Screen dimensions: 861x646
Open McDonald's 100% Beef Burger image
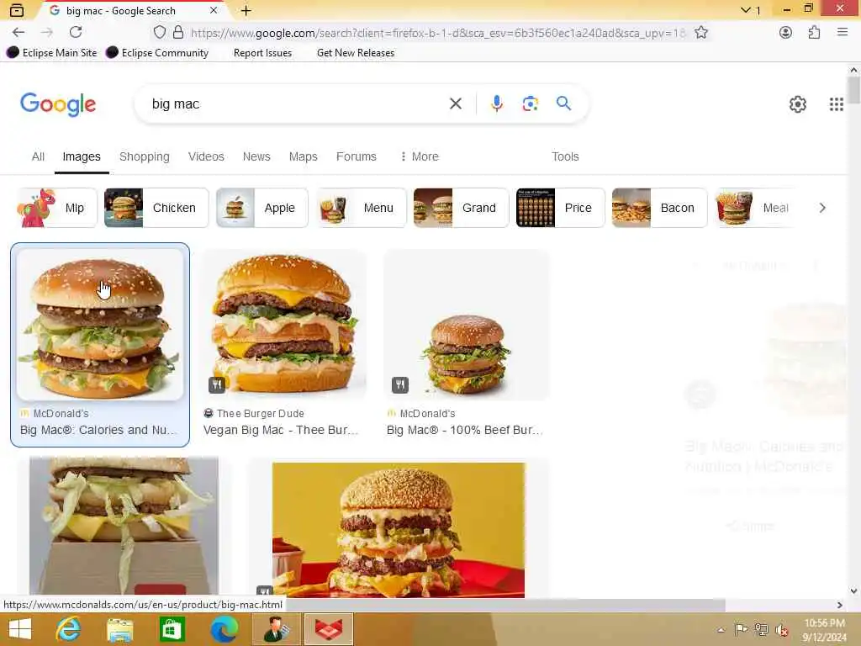click(466, 324)
